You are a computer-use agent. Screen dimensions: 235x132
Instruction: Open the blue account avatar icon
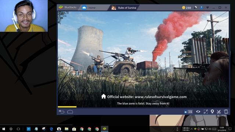point(202,7)
